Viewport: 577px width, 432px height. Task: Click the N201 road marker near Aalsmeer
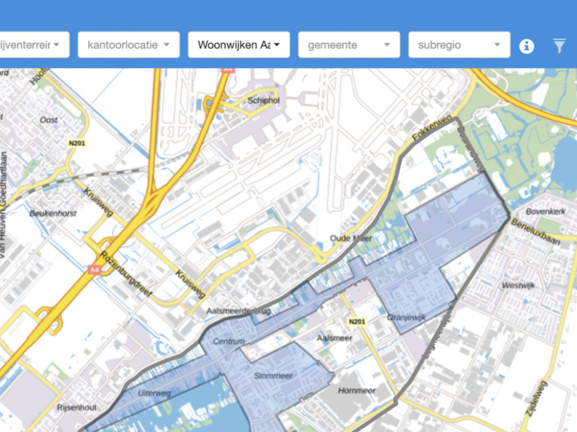[356, 322]
